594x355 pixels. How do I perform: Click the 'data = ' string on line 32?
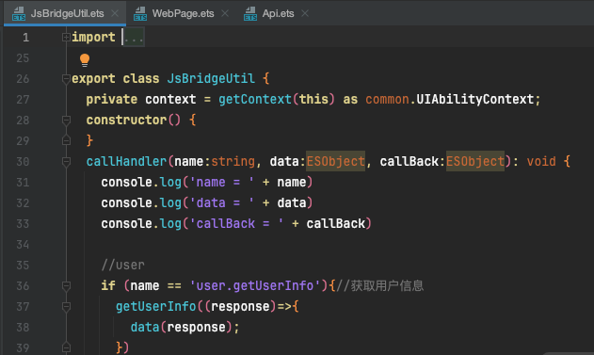[x=222, y=203]
